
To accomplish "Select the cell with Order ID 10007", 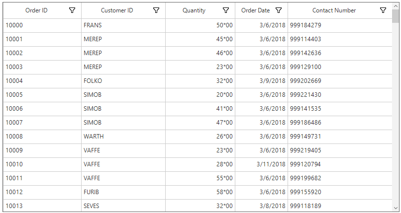I will coord(42,123).
